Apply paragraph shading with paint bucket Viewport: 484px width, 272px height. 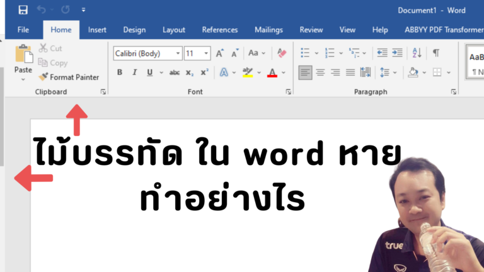(x=413, y=72)
